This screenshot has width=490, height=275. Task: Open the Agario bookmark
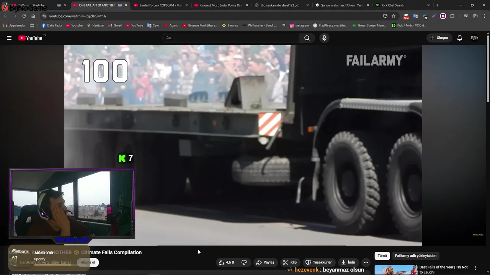[x=171, y=25]
